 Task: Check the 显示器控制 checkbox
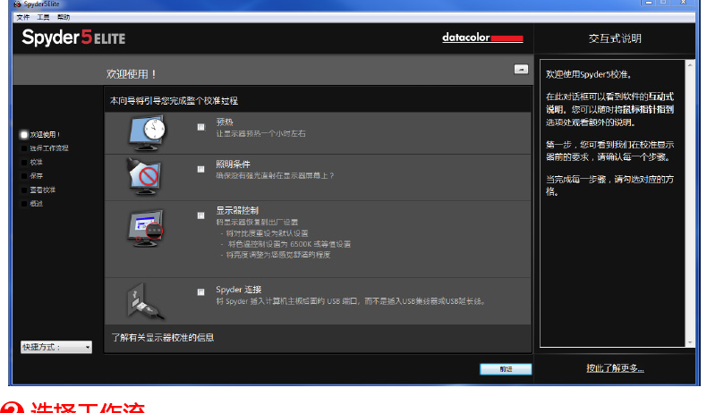pos(200,215)
